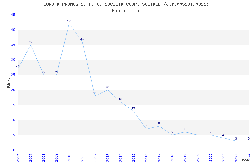
Task: Click the y-axis tick value 45
Action: [x=13, y=15]
